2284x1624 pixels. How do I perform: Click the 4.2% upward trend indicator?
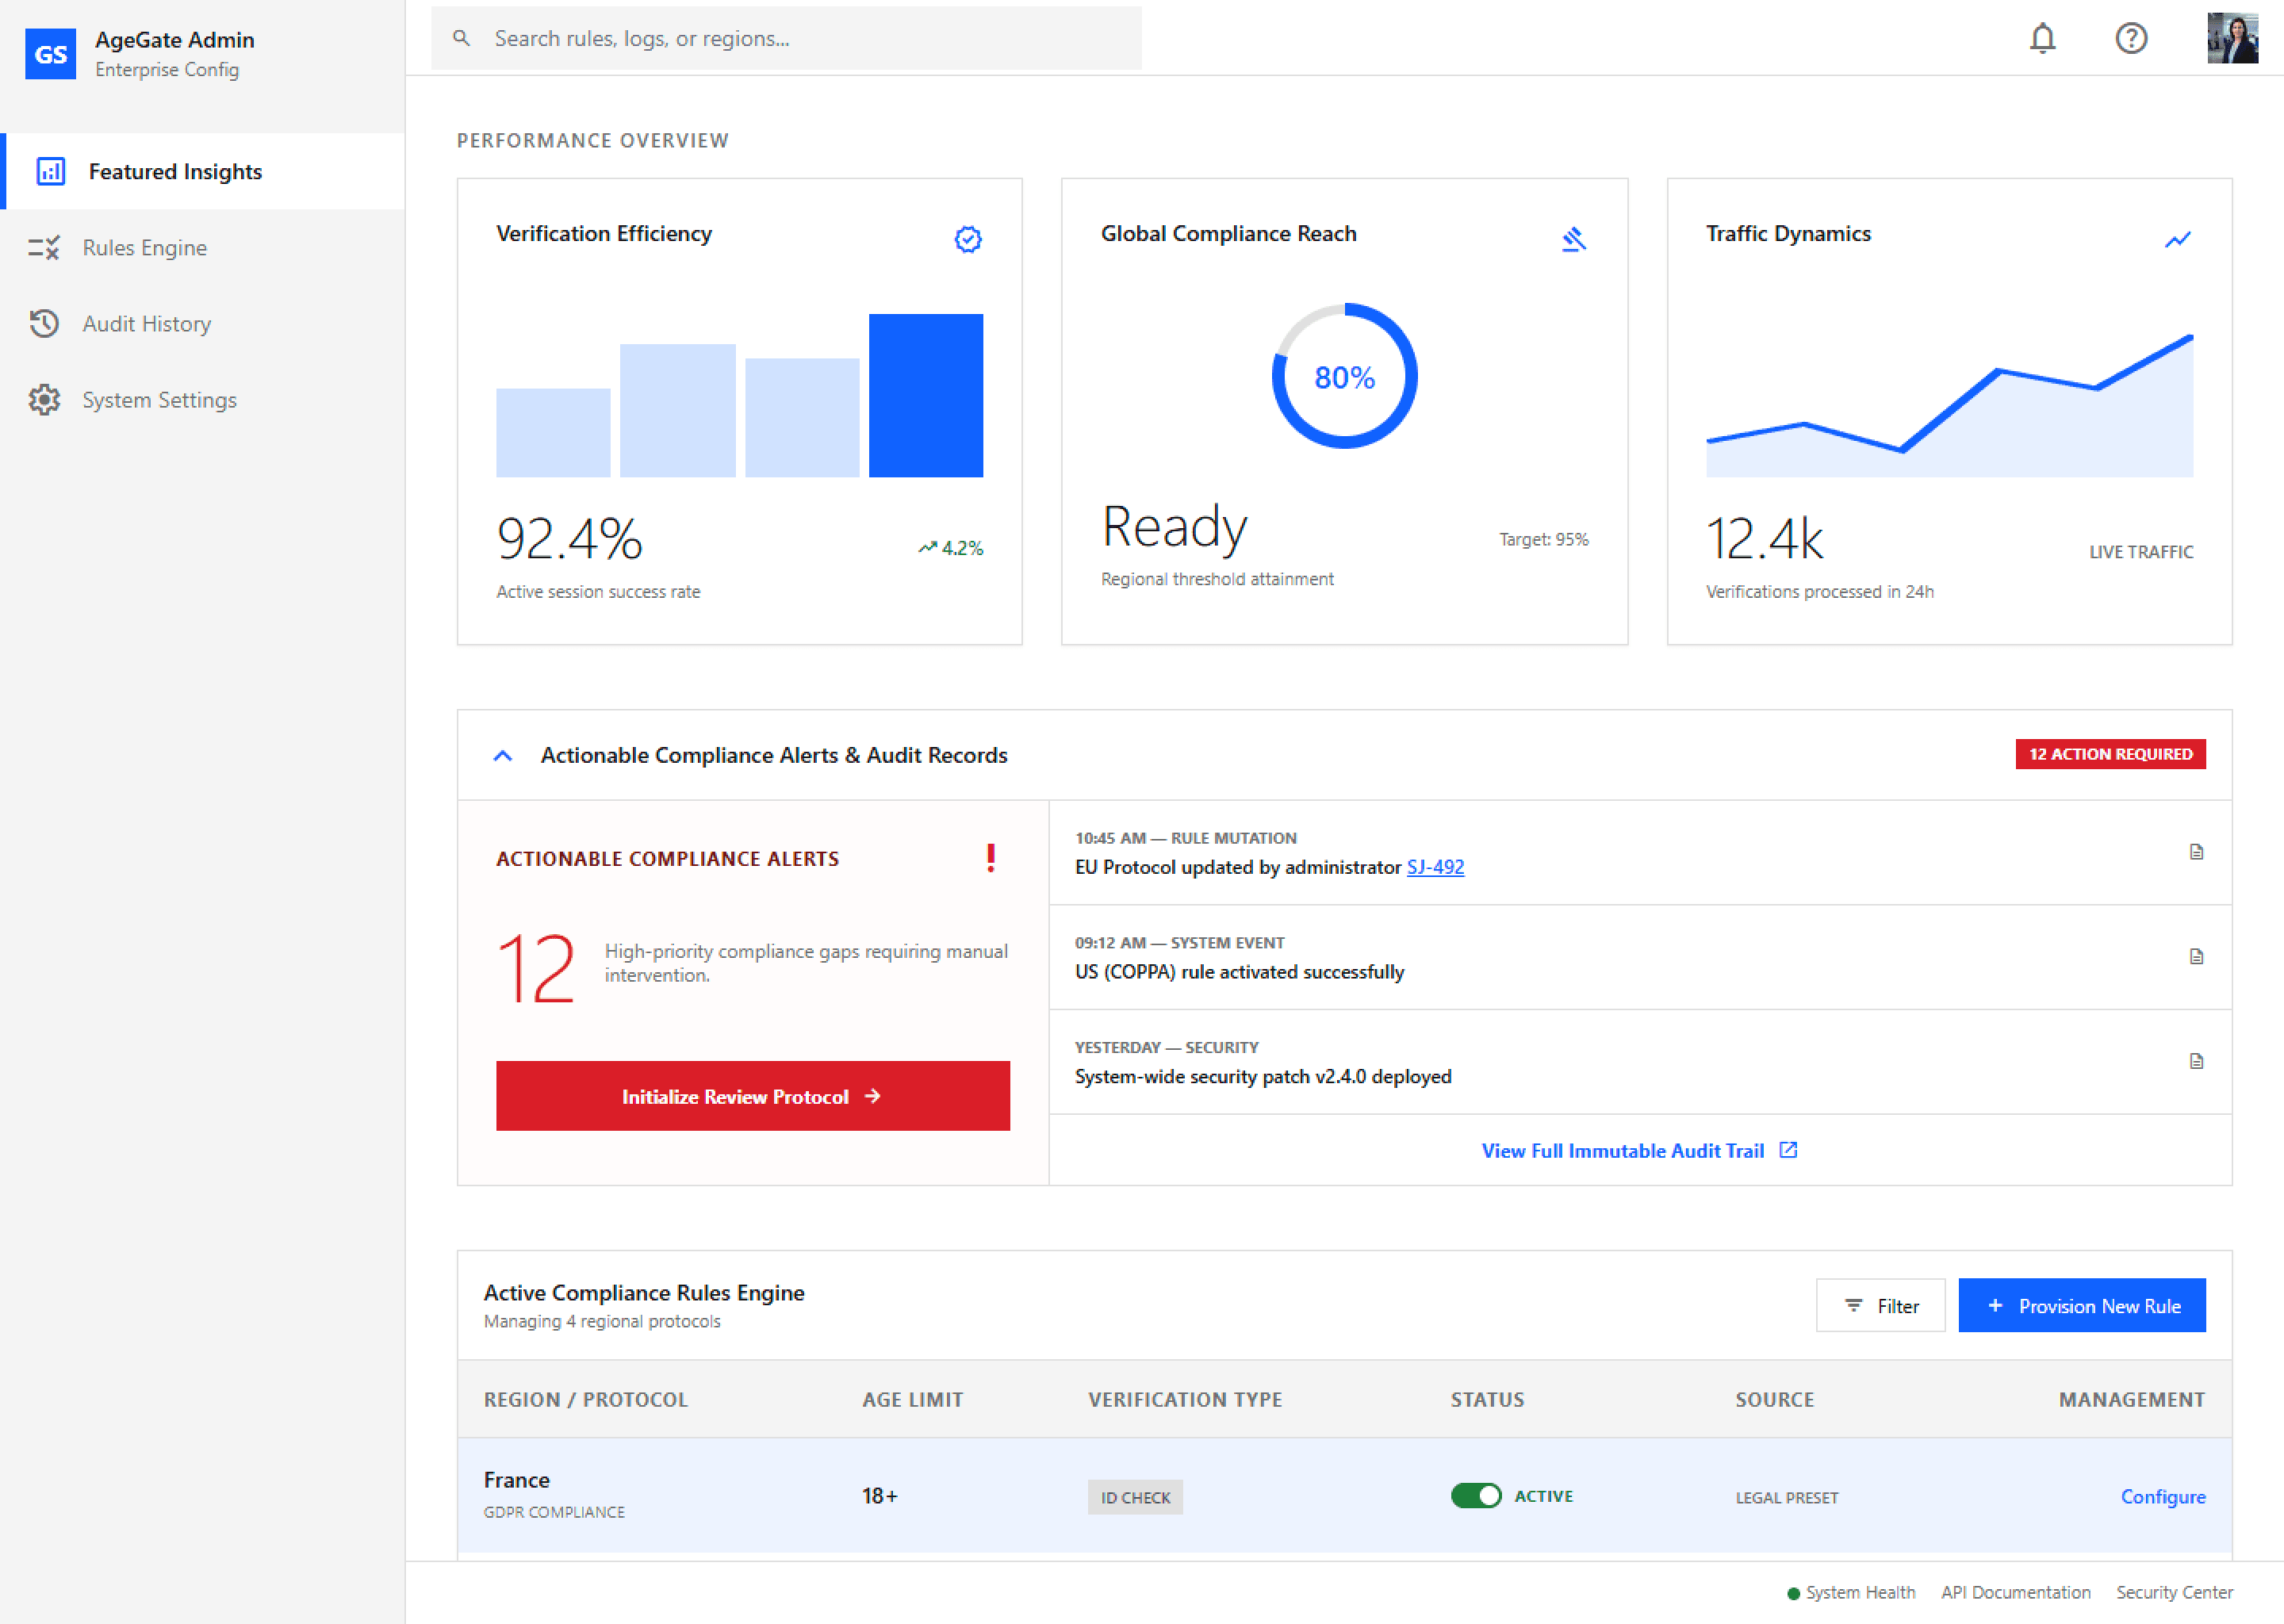(x=950, y=547)
